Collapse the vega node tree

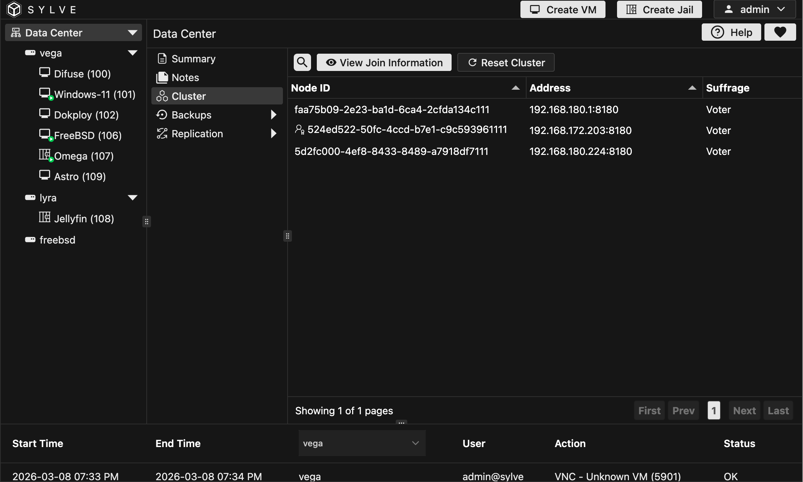pyautogui.click(x=133, y=53)
